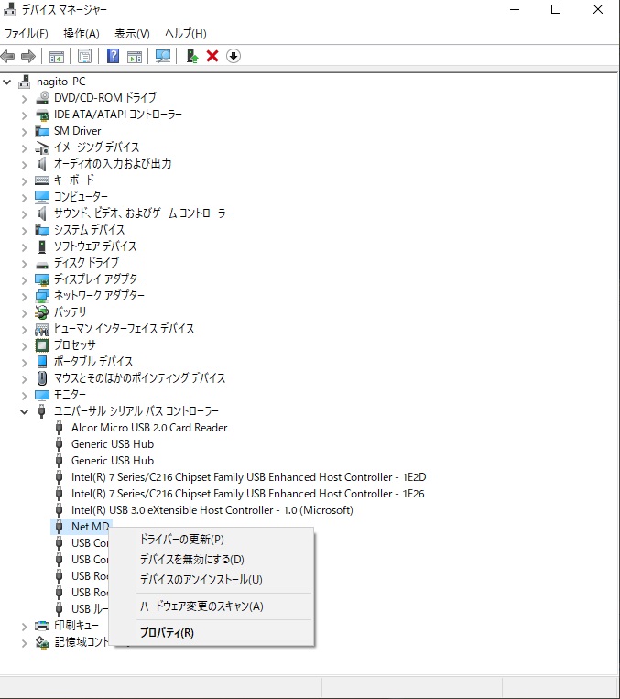Click the Back arrow toolbar icon
The height and width of the screenshot is (699, 620).
[x=8, y=56]
